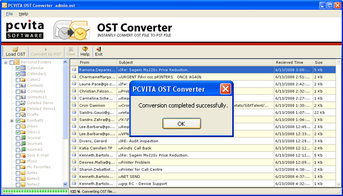Select the Journal2 tree item
The height and width of the screenshot is (196, 343).
[34, 150]
